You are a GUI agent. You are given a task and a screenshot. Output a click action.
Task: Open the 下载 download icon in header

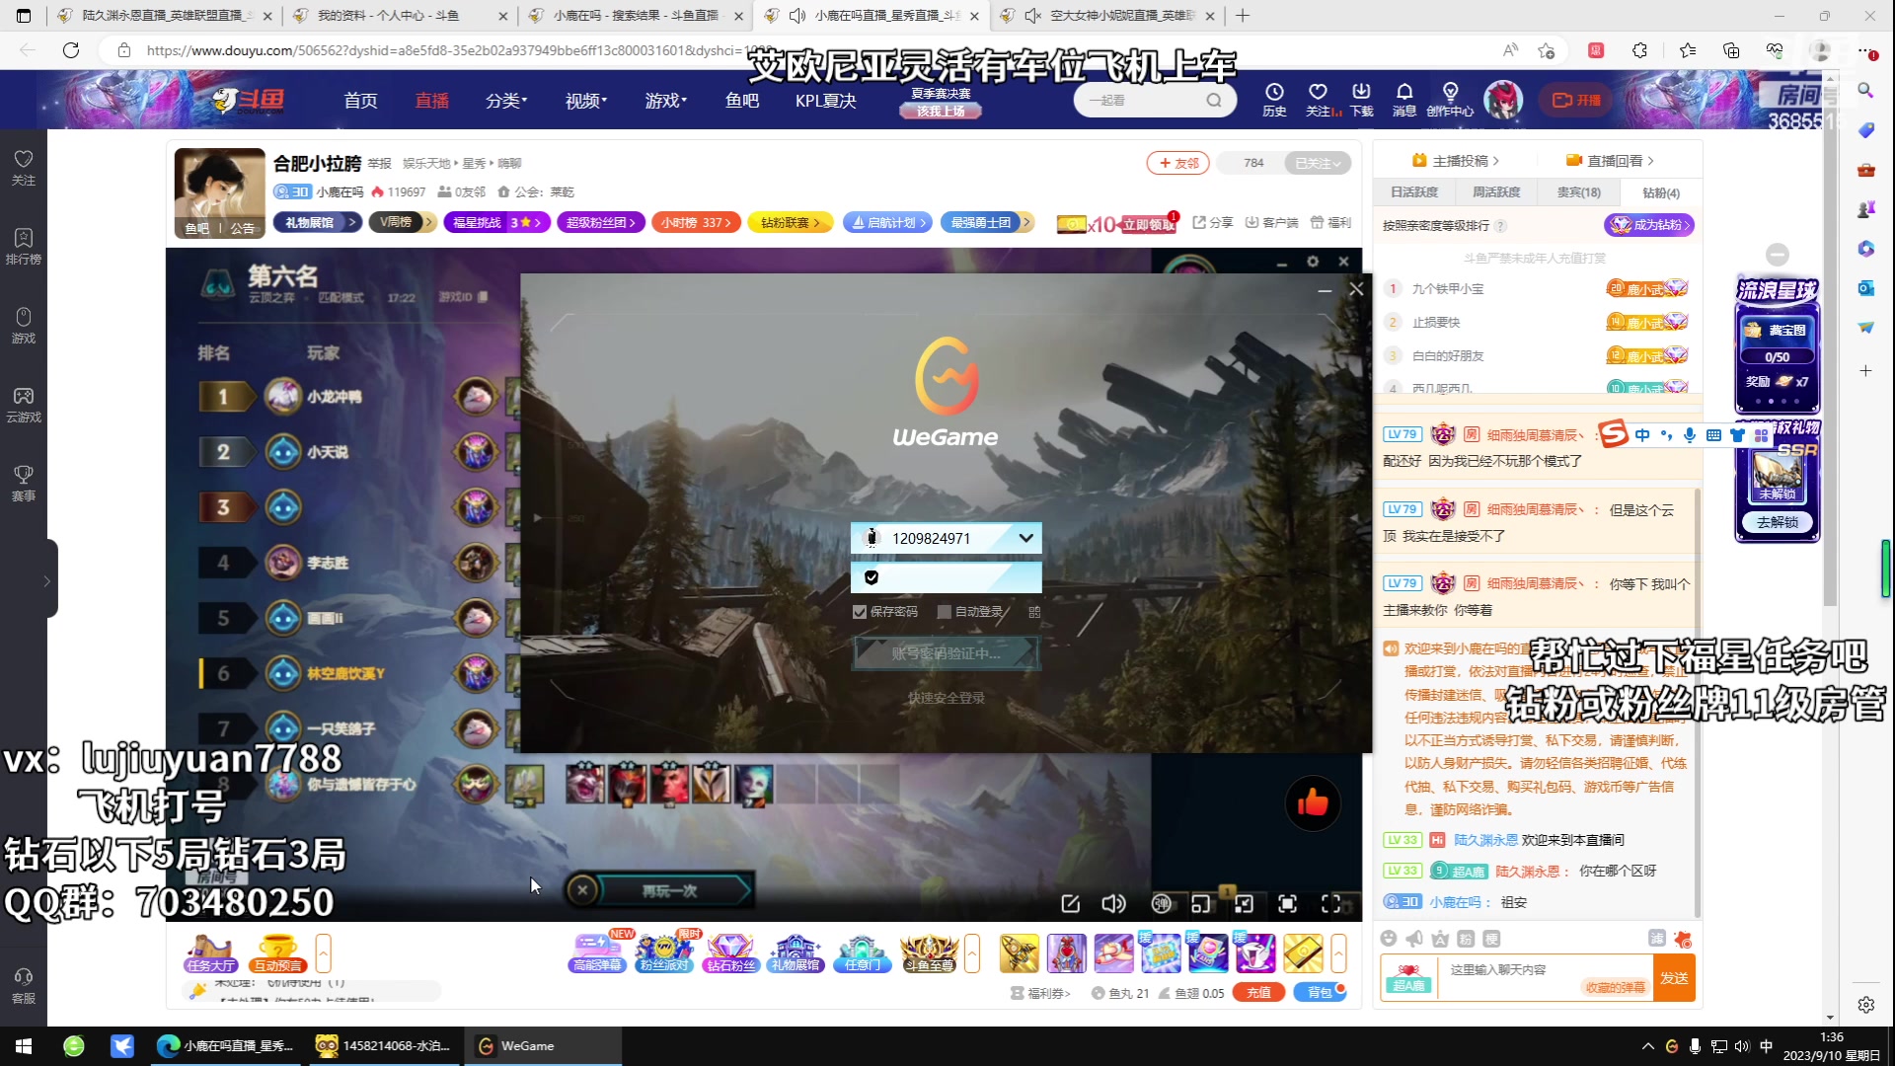[1361, 100]
